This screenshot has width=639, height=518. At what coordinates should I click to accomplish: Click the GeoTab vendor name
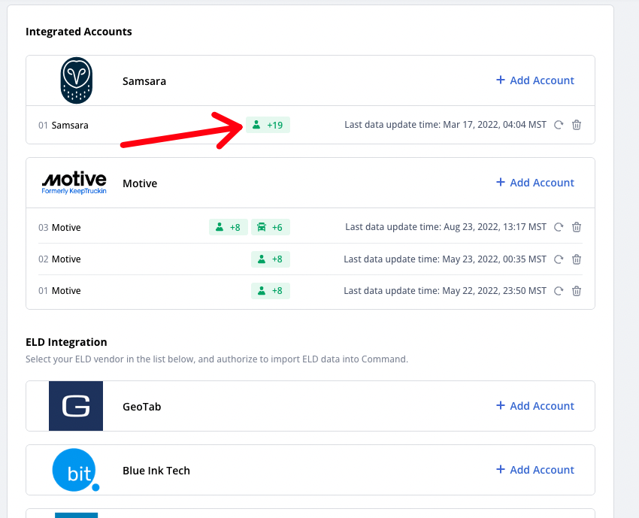pyautogui.click(x=142, y=407)
